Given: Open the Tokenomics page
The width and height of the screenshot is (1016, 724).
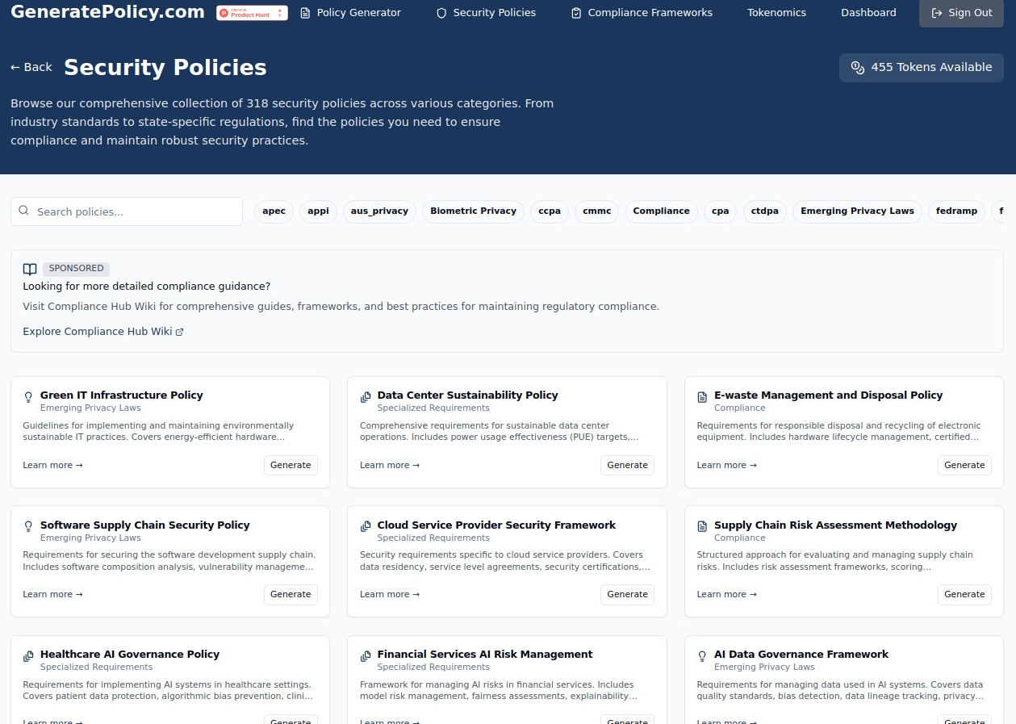Looking at the screenshot, I should pos(776,13).
